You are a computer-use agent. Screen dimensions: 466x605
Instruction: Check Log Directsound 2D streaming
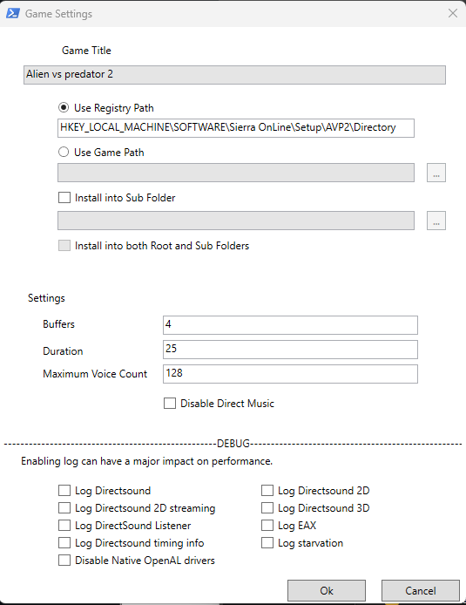pos(64,507)
